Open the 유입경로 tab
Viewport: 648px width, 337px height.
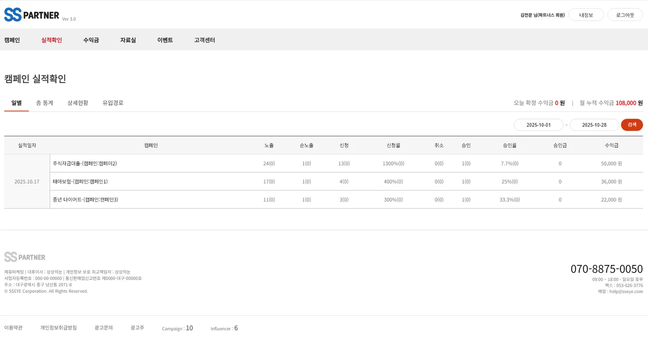coord(113,103)
